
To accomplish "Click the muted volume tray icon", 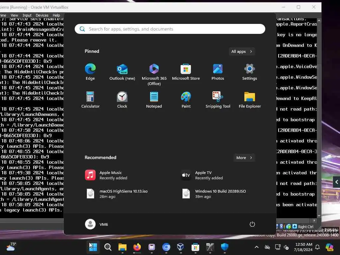I will click(286, 247).
